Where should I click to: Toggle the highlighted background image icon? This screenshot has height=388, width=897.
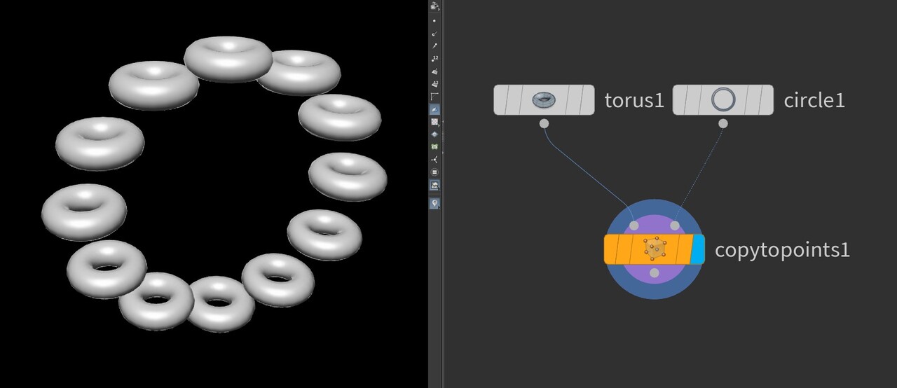434,186
